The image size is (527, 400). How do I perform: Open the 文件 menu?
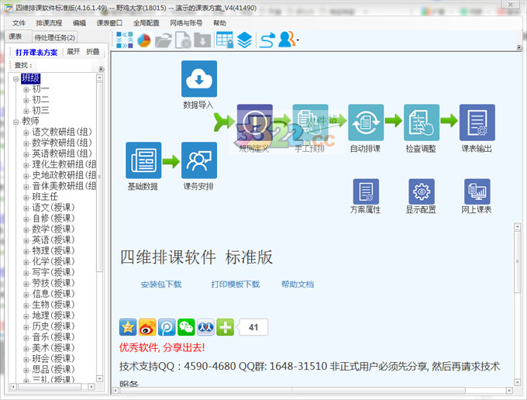[19, 22]
